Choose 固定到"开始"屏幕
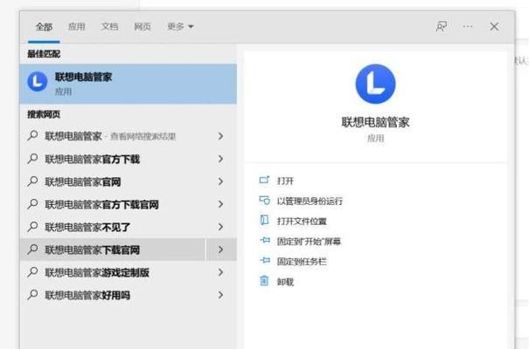Viewport: 529px width, 349px height. [309, 242]
